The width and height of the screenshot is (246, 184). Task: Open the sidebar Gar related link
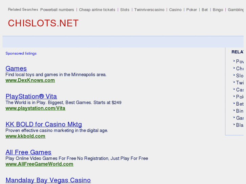click(x=240, y=118)
